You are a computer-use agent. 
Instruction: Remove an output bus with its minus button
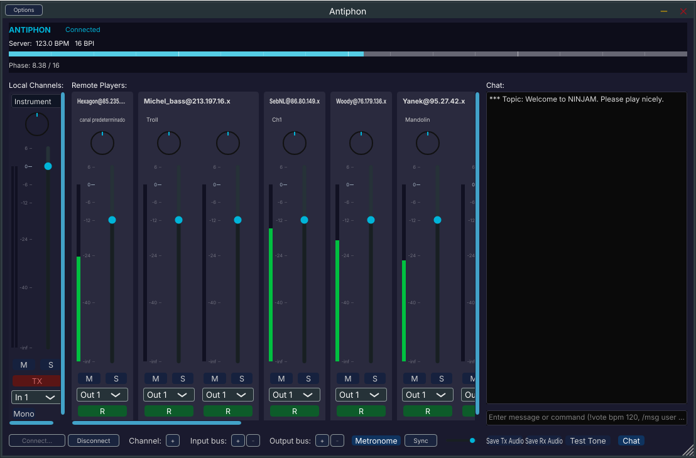click(337, 440)
